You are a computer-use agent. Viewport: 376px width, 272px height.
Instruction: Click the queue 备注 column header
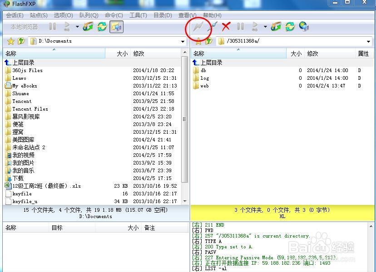[x=165, y=228]
